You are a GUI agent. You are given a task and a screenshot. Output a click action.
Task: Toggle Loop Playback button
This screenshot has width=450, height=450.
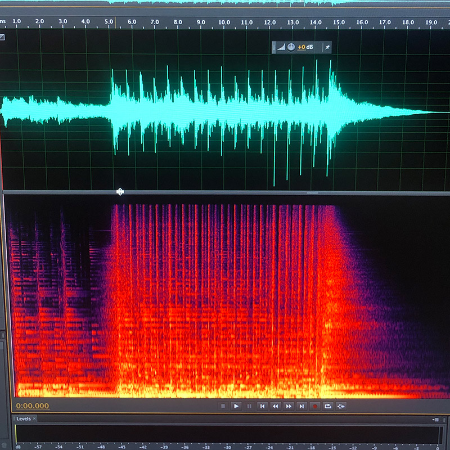point(328,406)
